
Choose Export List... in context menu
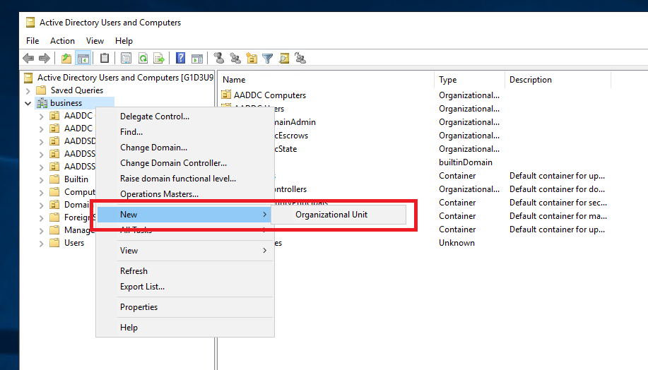185,287
